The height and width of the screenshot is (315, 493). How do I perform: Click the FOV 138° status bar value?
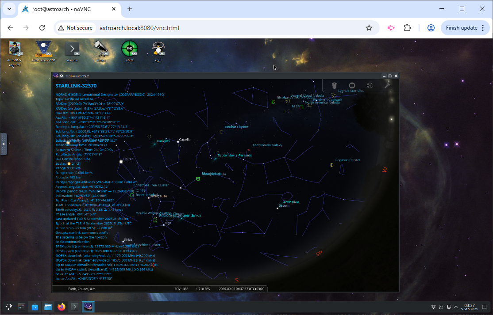point(181,288)
